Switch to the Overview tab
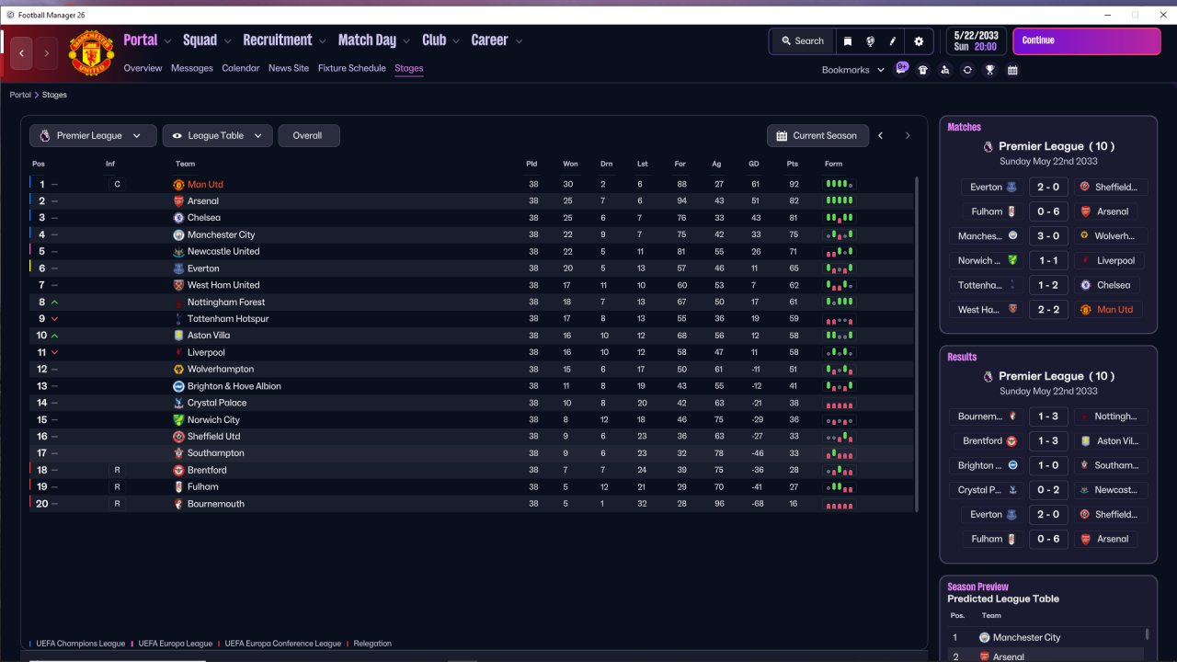The width and height of the screenshot is (1177, 662). point(143,68)
